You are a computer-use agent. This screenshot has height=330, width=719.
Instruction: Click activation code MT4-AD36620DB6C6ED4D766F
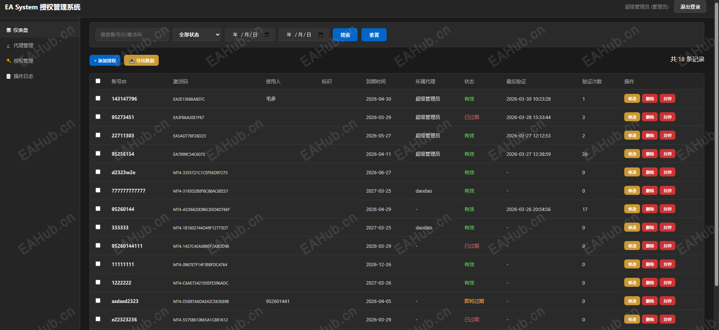pos(202,209)
